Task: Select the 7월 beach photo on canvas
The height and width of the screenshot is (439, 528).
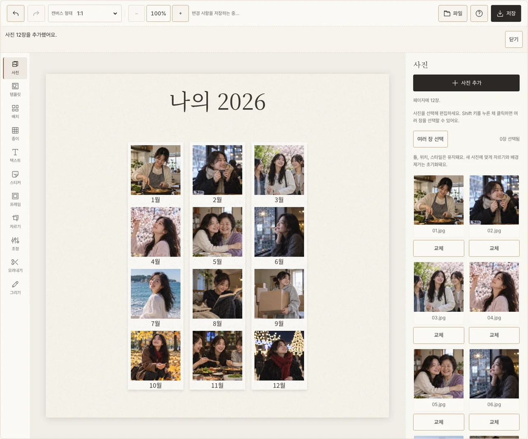Action: tap(156, 294)
